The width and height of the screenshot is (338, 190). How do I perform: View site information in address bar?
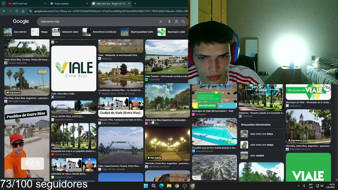(31, 11)
